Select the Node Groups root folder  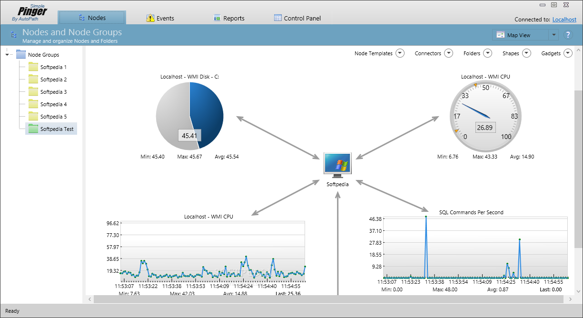point(43,55)
